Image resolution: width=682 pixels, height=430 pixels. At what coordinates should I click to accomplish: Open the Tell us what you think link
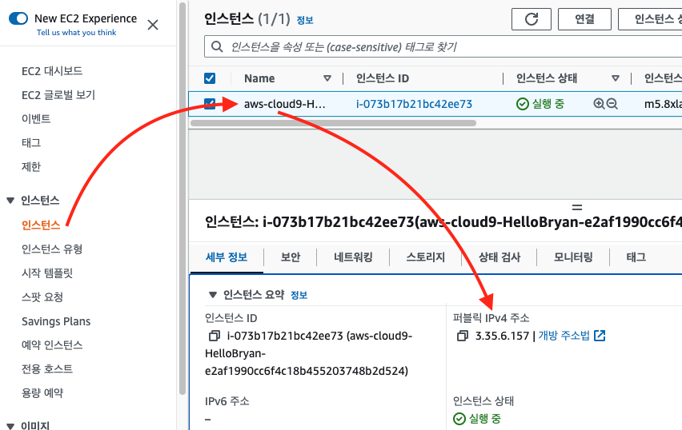click(x=77, y=33)
